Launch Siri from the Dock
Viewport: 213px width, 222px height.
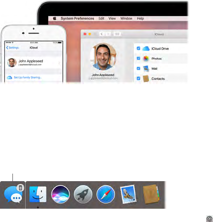[60, 194]
